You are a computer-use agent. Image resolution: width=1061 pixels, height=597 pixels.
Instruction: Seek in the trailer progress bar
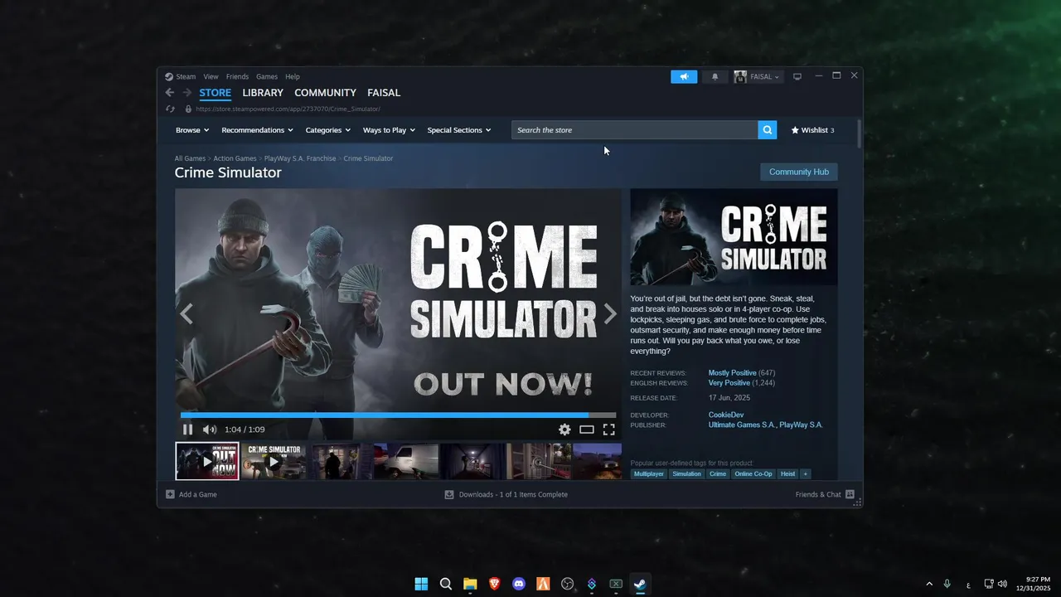coord(398,415)
